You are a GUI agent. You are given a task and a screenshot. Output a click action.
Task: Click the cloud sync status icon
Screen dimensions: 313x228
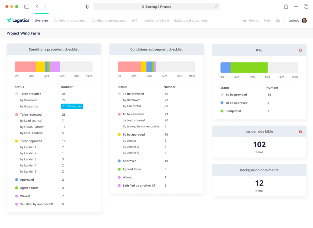tap(278, 21)
